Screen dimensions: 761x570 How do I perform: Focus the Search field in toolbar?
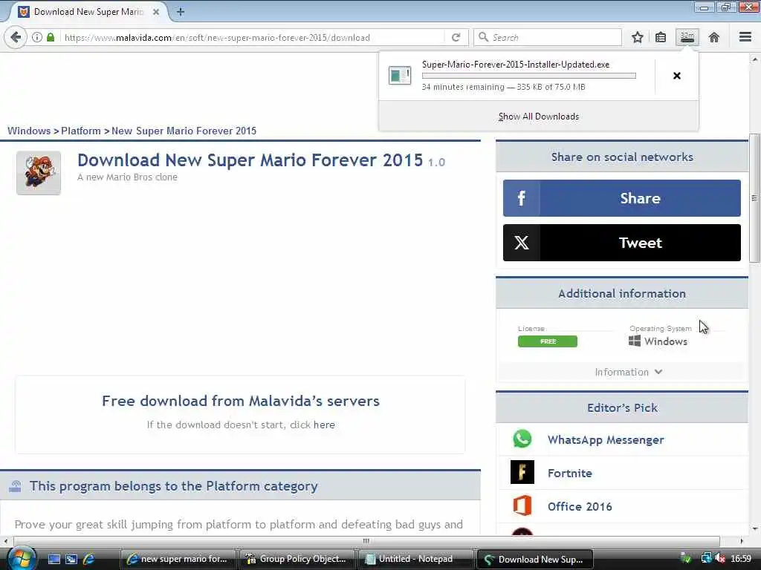click(x=548, y=37)
